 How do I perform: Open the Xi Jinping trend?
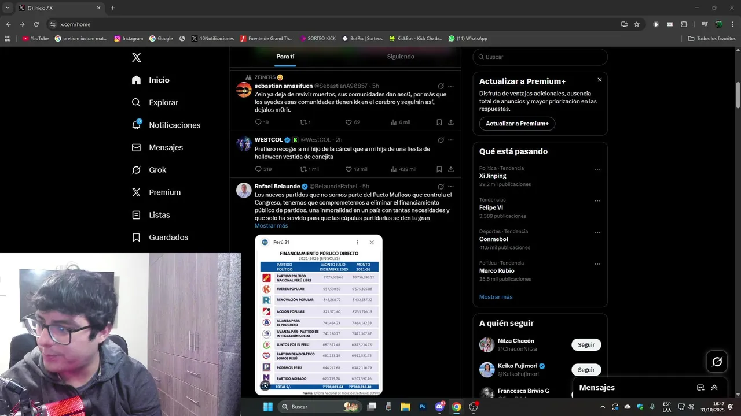[493, 176]
